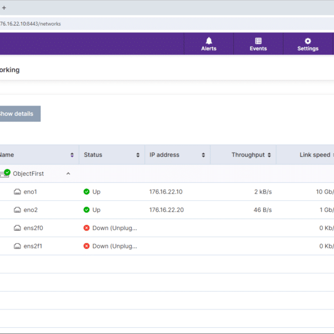Open the Alerts bell icon

(x=209, y=41)
